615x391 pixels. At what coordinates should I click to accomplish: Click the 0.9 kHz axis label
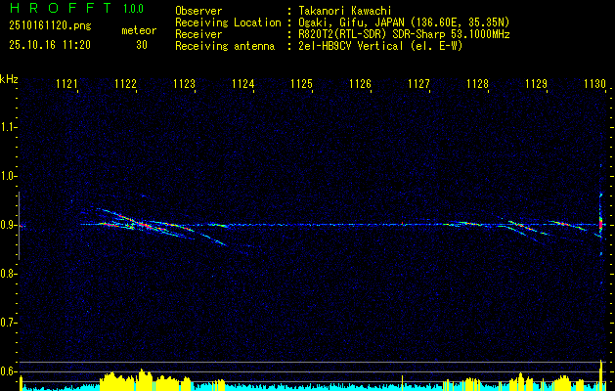click(x=8, y=225)
